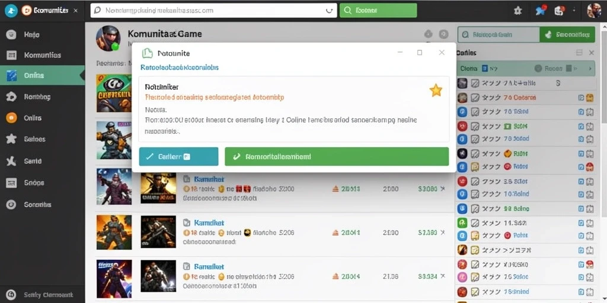The image size is (607, 303).
Task: Click the second grey round icon right of Komunitas Game header
Action: [443, 34]
